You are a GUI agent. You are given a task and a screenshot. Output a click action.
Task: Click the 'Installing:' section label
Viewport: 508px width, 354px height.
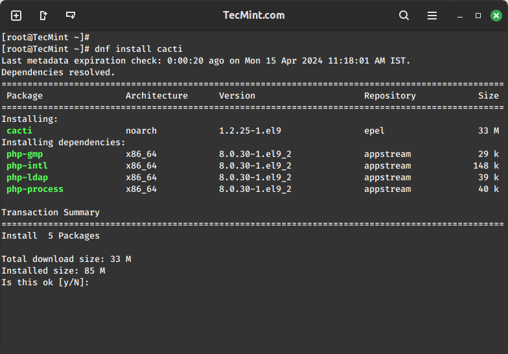point(30,119)
